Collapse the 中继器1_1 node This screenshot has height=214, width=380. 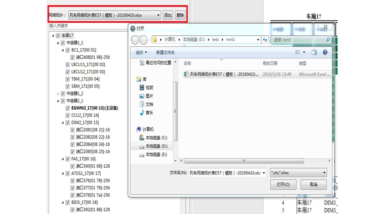58,43
